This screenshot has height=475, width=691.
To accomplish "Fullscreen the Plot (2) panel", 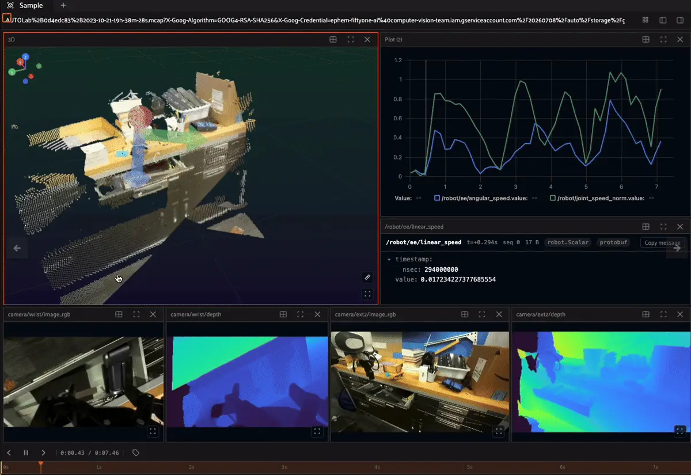I will [663, 40].
